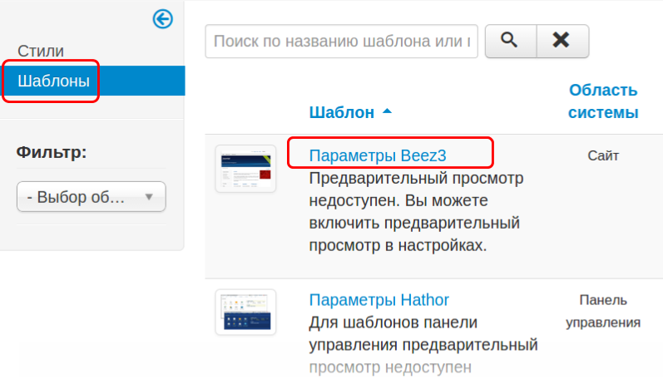Select the Шаблоны sidebar item

click(53, 81)
